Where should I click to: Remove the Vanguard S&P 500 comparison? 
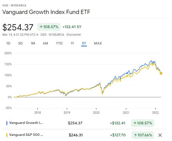click(160, 135)
